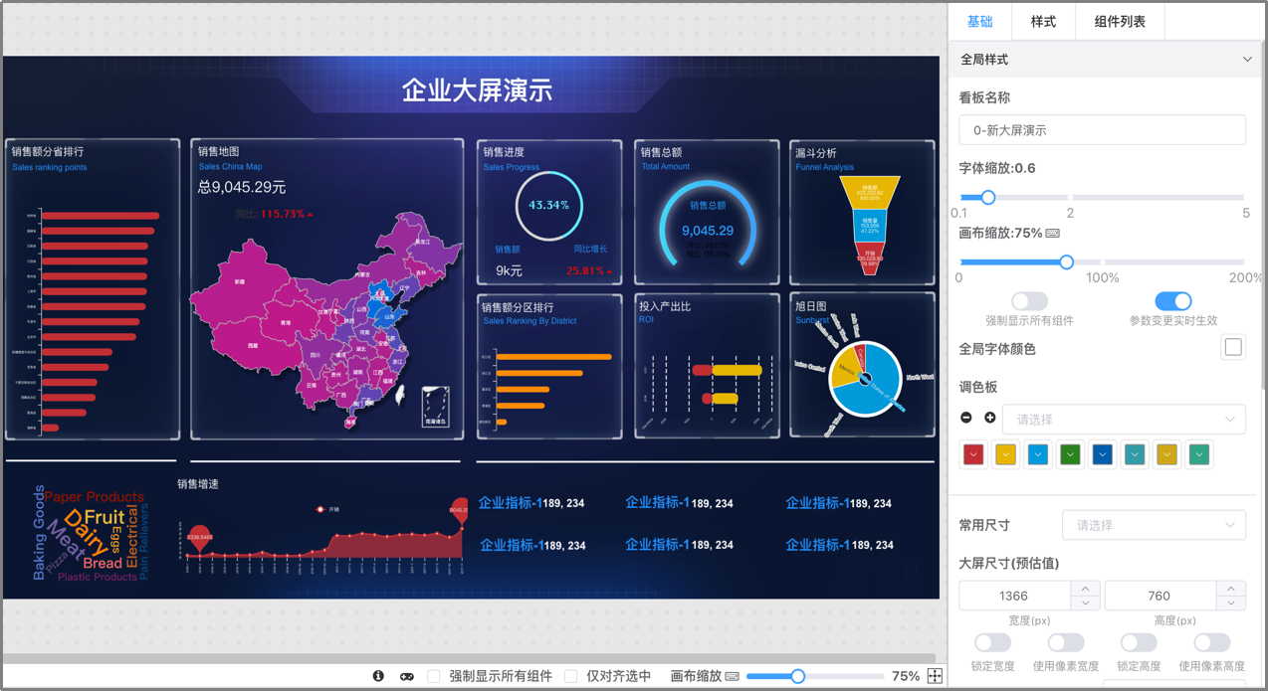
Task: Select the 销售总额 gauge component
Action: pos(707,212)
